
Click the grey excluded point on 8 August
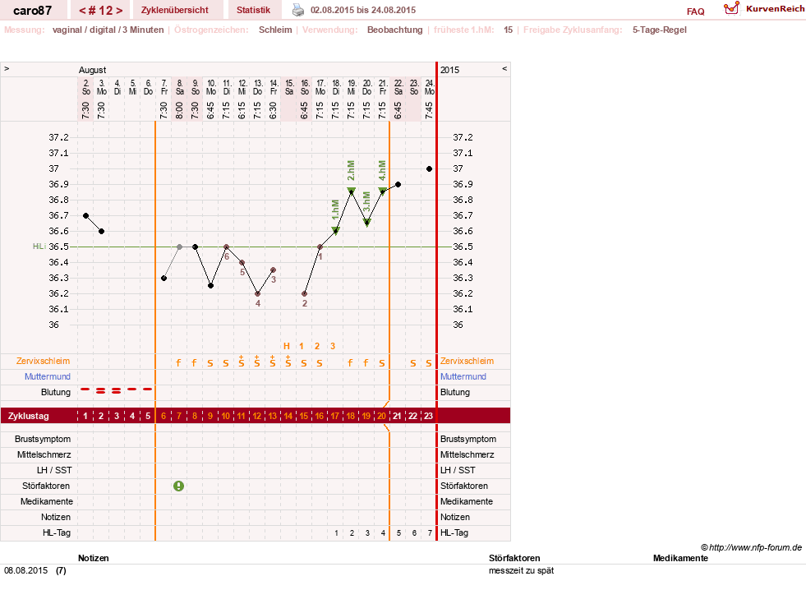coord(179,247)
